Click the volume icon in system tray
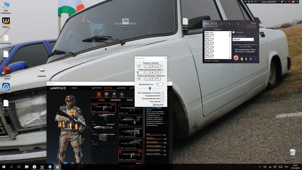This screenshot has width=302, height=170. tap(265, 167)
